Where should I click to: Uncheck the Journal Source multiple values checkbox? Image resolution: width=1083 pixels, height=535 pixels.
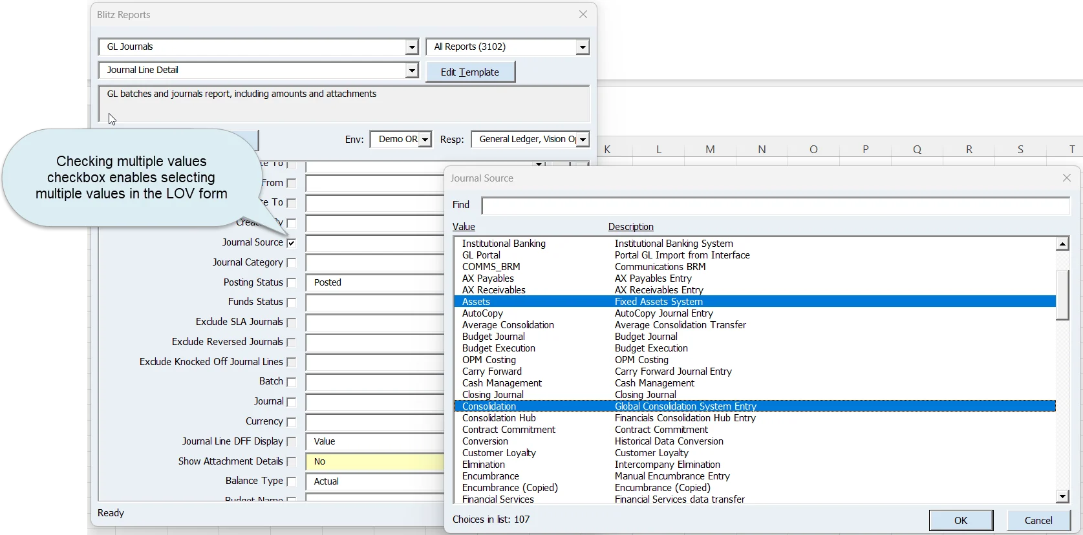pos(291,243)
